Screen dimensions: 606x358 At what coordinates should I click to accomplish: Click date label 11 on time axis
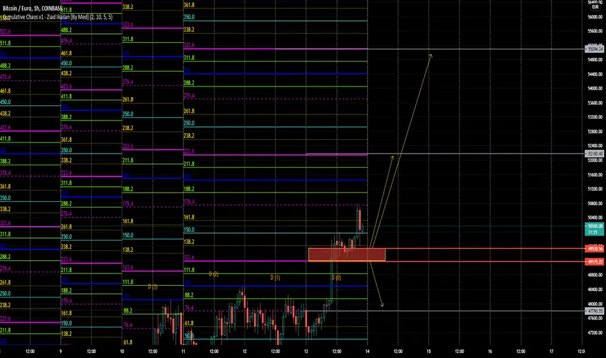183,351
